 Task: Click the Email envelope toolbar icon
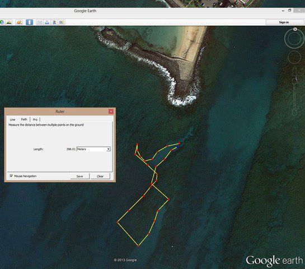point(40,22)
